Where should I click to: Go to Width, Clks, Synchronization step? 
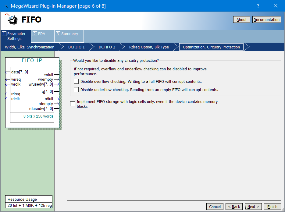coord(30,47)
